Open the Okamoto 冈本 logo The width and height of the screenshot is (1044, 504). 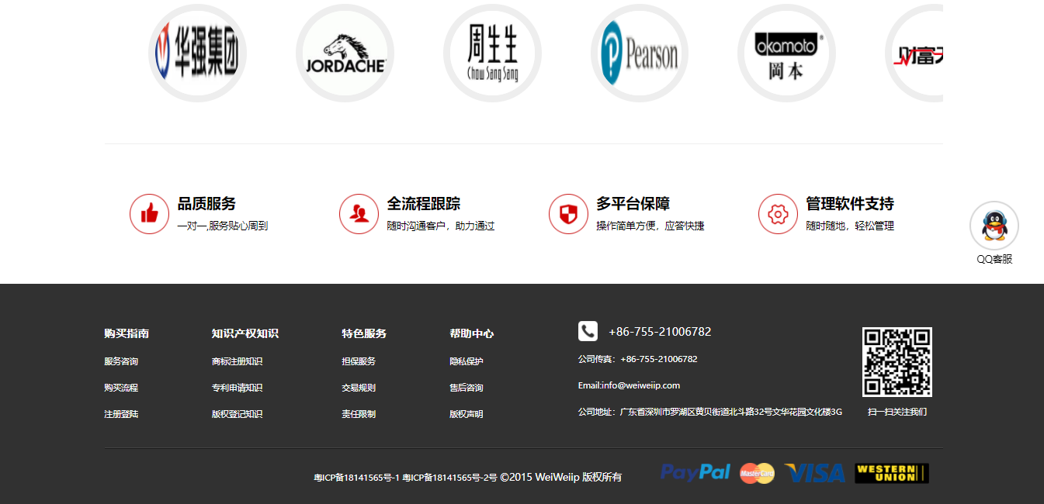click(x=787, y=53)
